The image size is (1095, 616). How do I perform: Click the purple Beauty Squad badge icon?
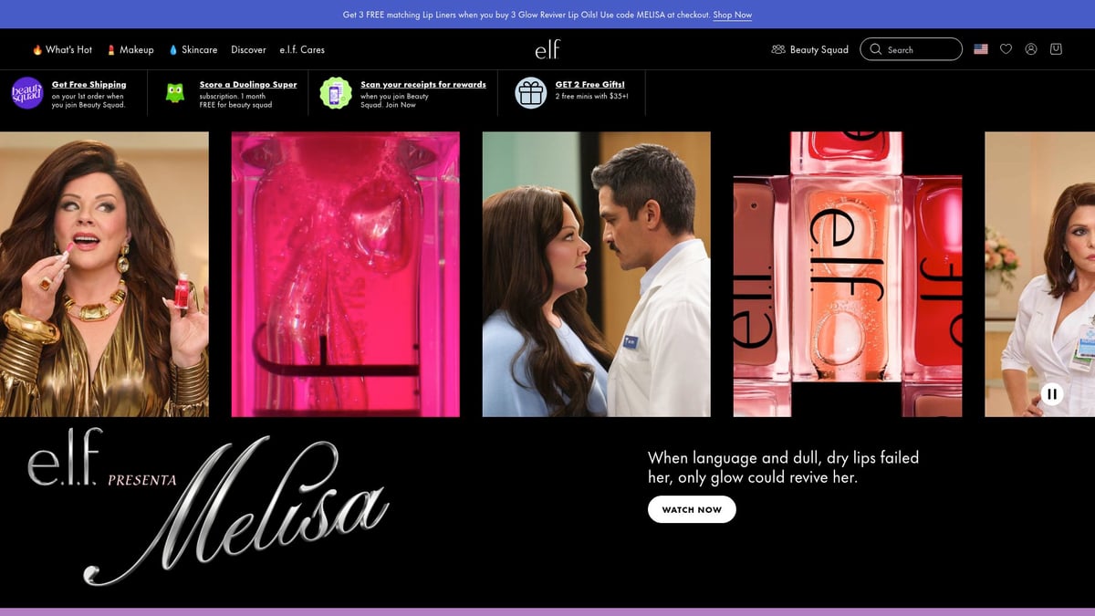point(27,93)
